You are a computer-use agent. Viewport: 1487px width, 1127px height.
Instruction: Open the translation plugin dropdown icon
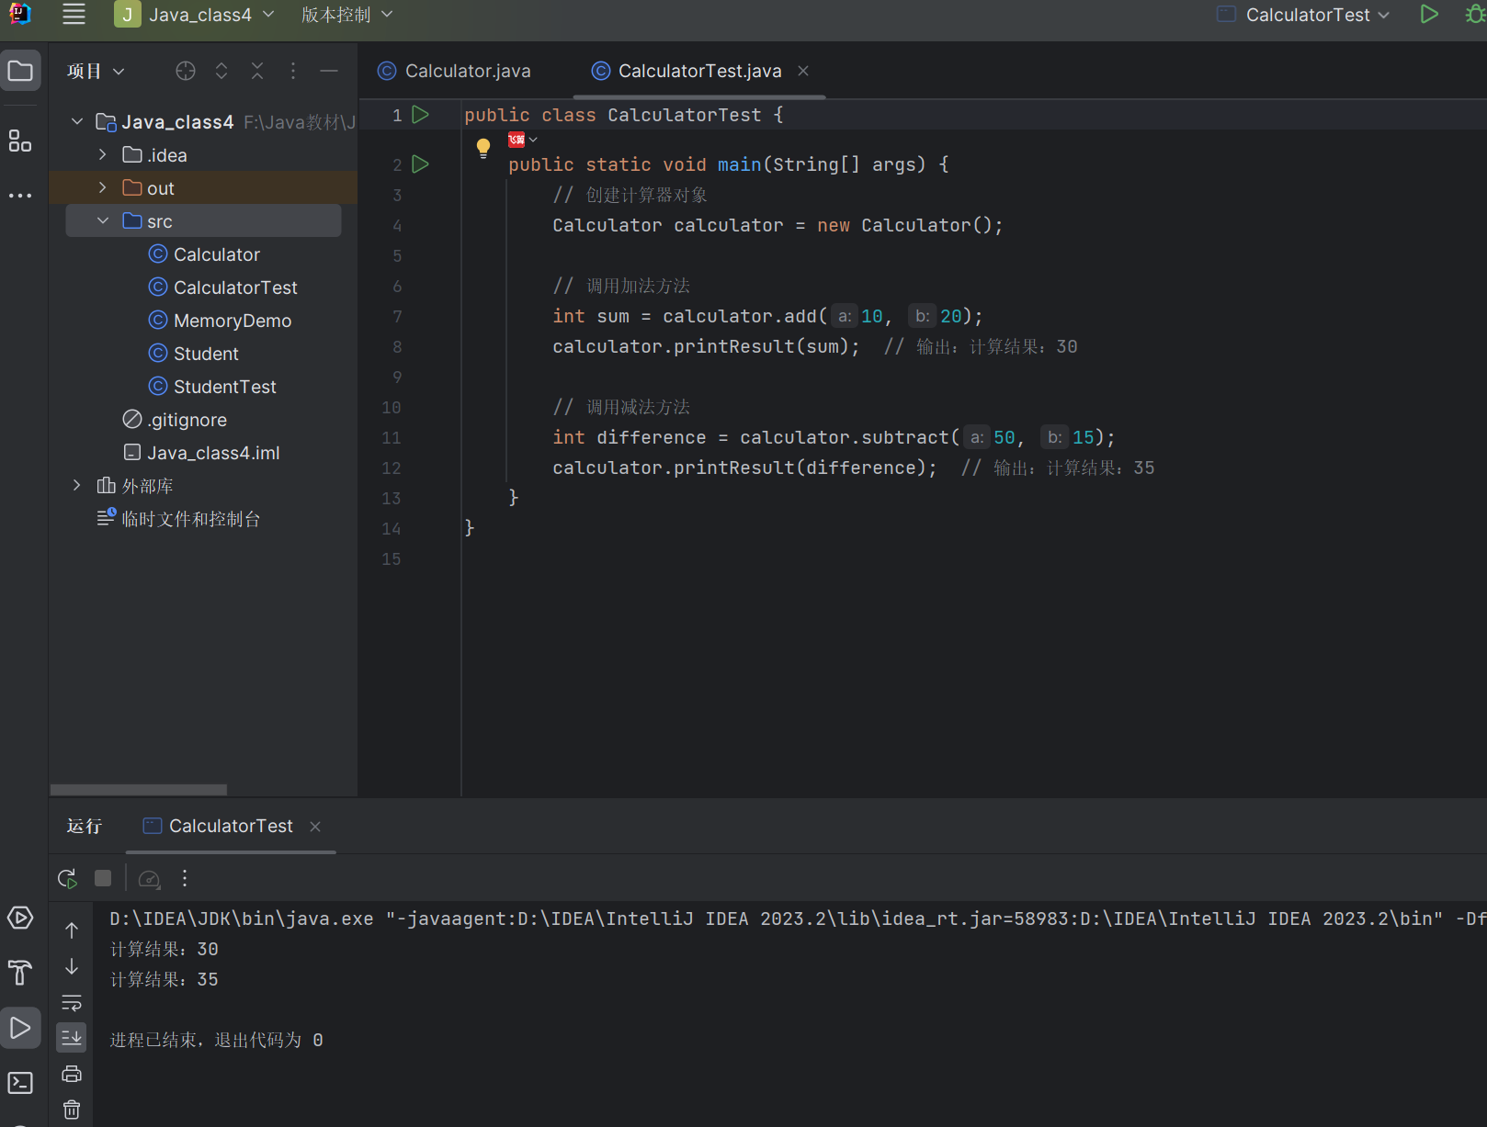(522, 140)
